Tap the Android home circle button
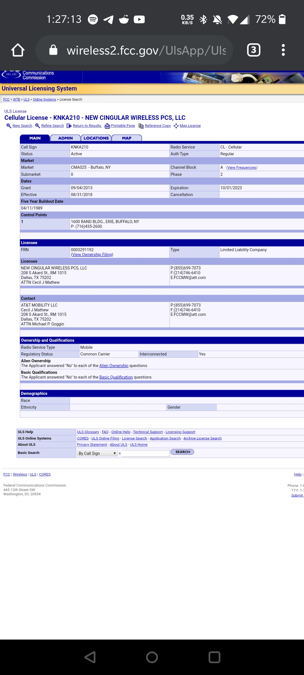The width and height of the screenshot is (304, 675). pos(152,657)
